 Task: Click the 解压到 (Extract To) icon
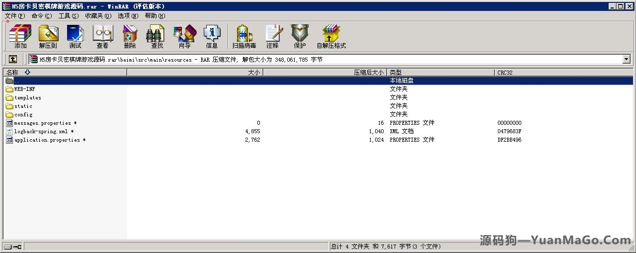coord(48,36)
